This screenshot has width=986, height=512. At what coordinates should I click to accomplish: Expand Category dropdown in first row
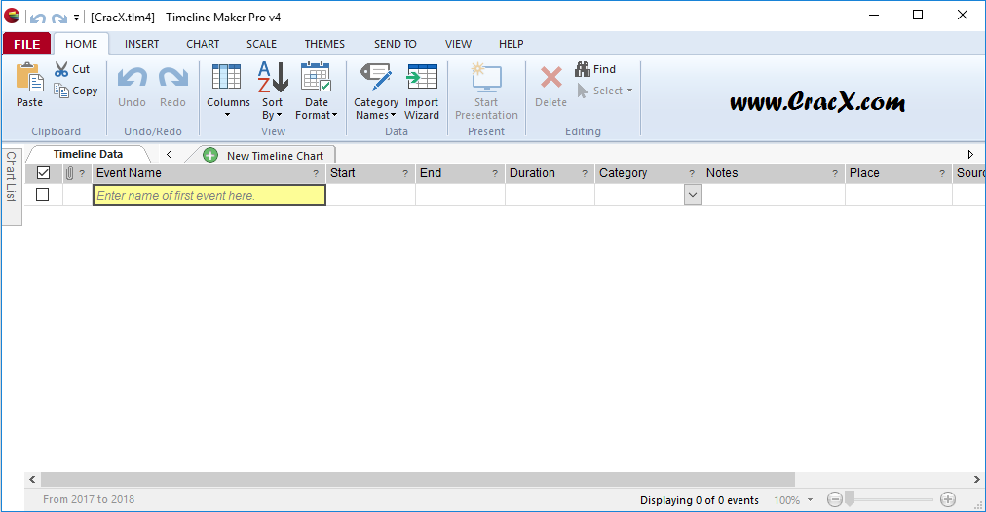point(693,195)
